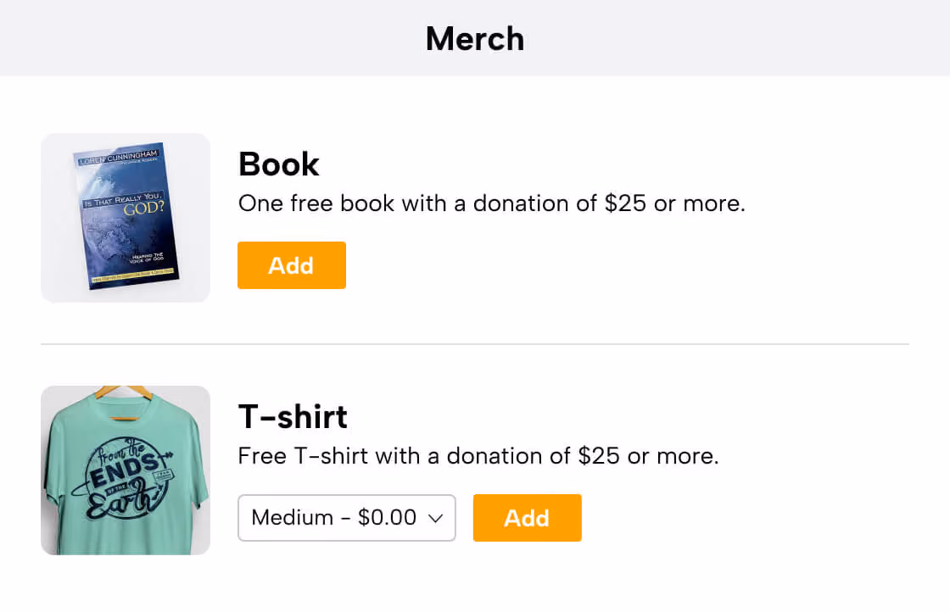Click the 'One free book' description text
Image resolution: width=950 pixels, height=612 pixels.
tap(491, 203)
